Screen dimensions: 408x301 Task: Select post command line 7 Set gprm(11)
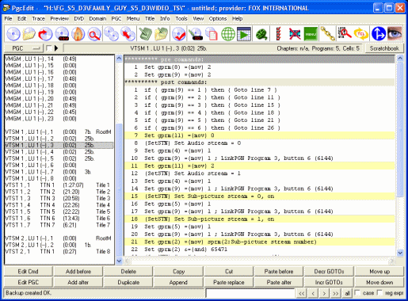pos(260,135)
